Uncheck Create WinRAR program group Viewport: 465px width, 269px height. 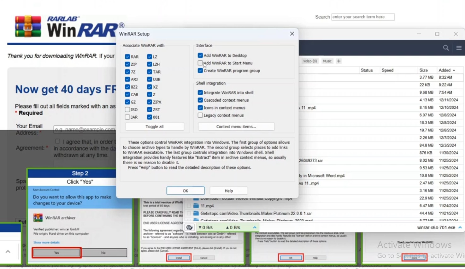[200, 70]
